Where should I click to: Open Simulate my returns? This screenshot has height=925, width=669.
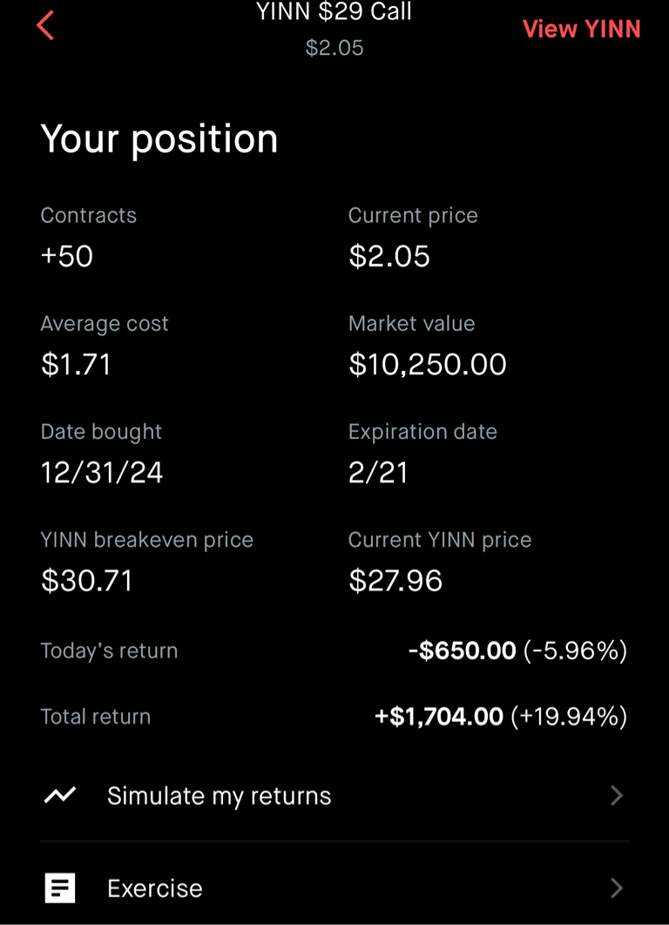click(x=219, y=796)
